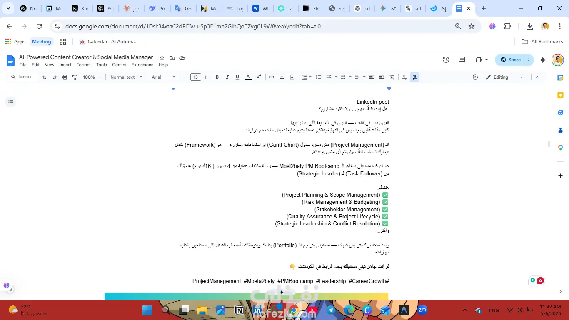Screen dimensions: 569x320
Task: Apply underline formatting
Action: [x=237, y=77]
